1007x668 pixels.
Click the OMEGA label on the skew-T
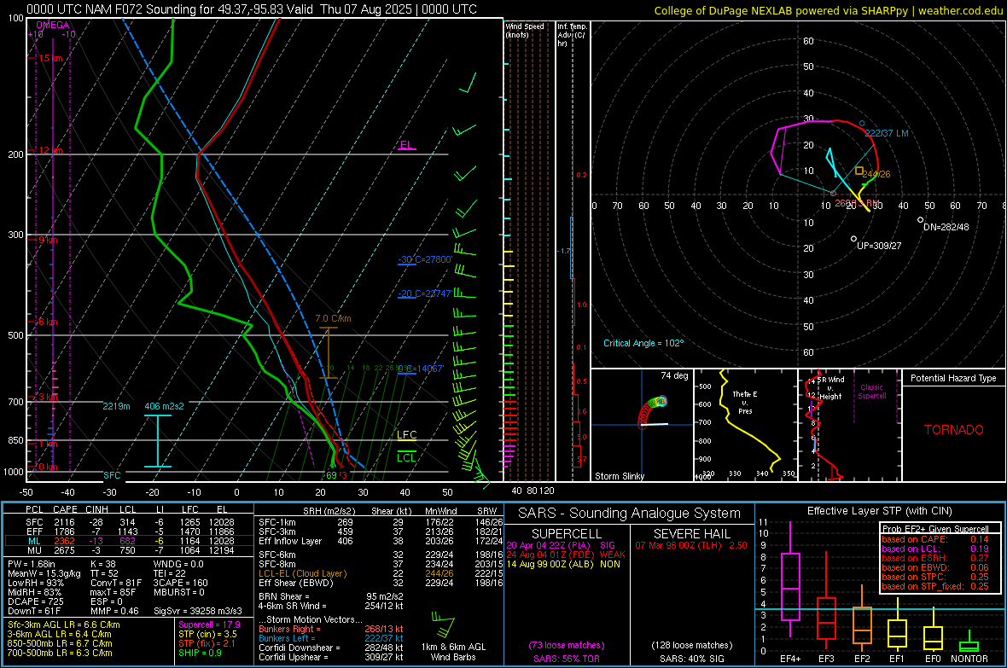coord(53,25)
